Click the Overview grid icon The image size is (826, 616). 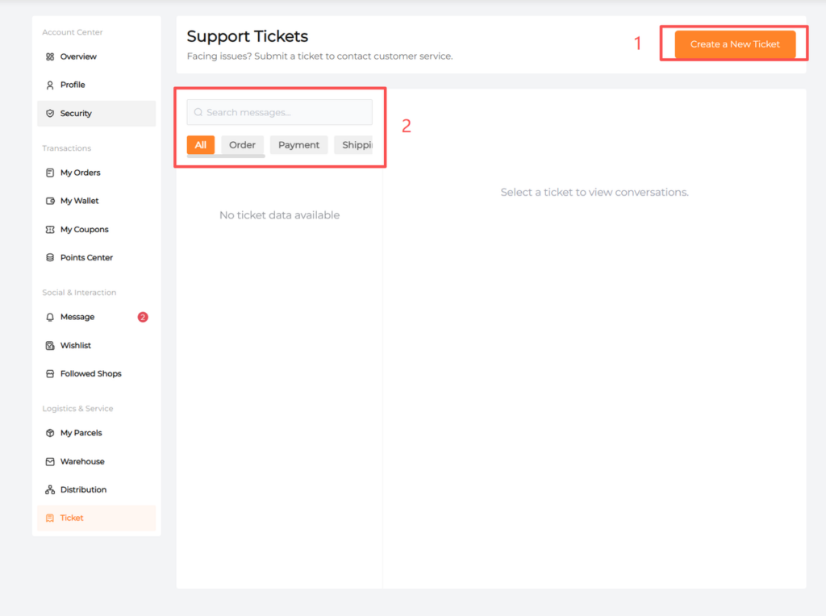pos(50,56)
